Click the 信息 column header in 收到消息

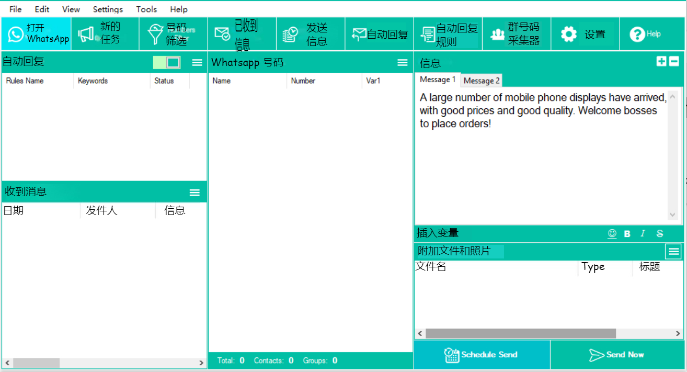point(181,210)
